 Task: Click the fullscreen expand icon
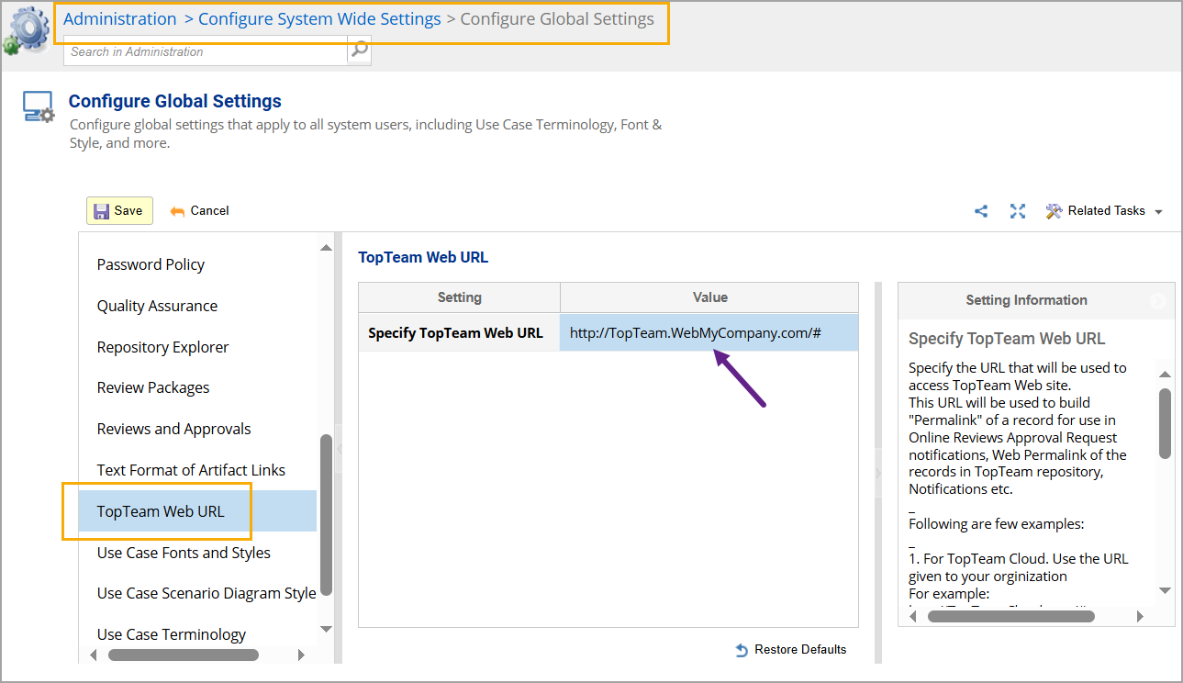pos(1017,211)
